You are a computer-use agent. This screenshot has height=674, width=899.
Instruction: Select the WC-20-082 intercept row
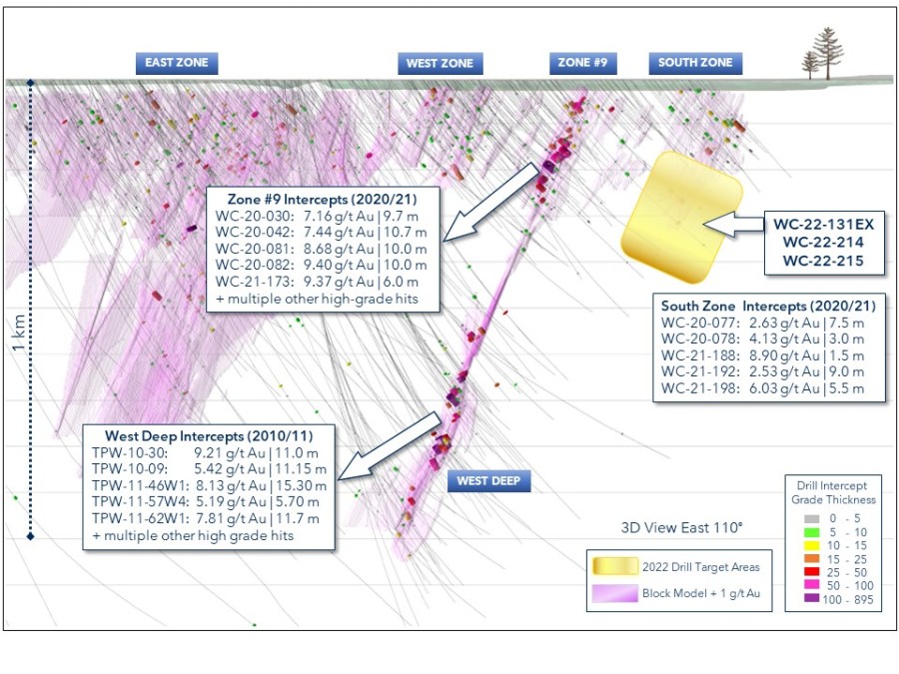tap(321, 265)
